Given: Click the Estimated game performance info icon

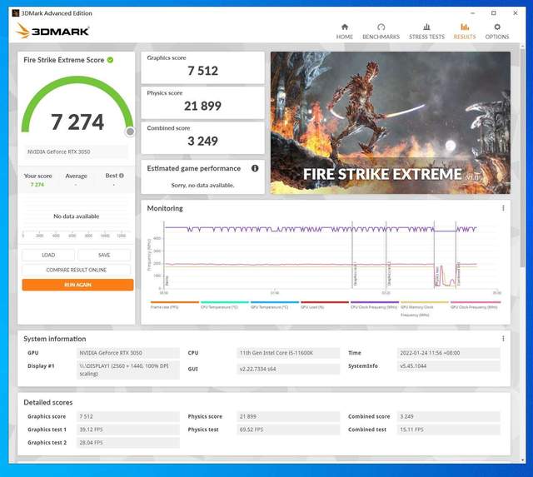Looking at the screenshot, I should [255, 168].
